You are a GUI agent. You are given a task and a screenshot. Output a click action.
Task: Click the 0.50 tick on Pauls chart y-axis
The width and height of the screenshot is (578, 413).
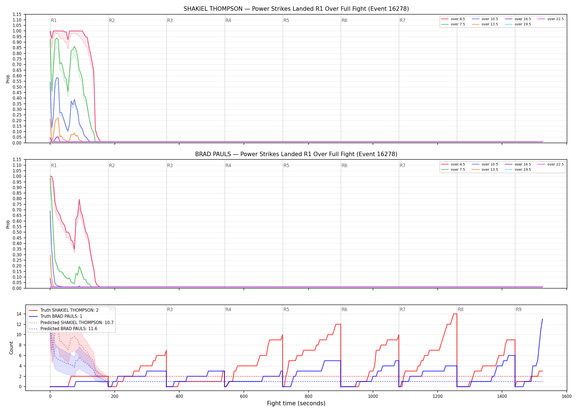pos(17,232)
